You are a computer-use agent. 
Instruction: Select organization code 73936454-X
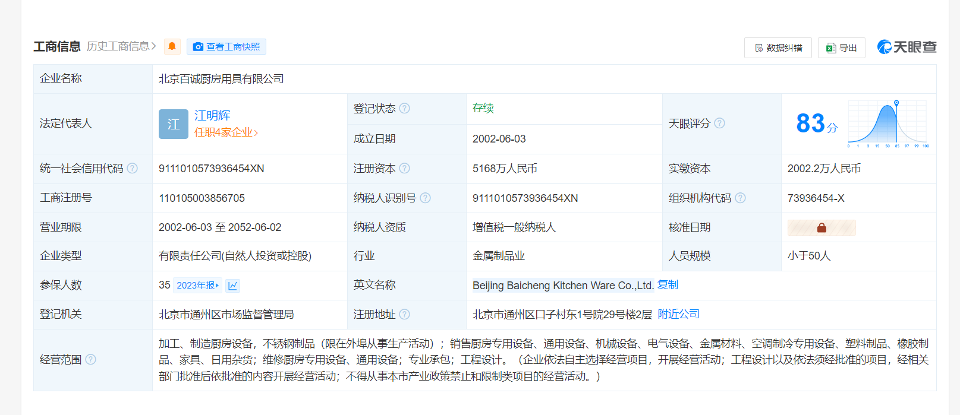[816, 198]
